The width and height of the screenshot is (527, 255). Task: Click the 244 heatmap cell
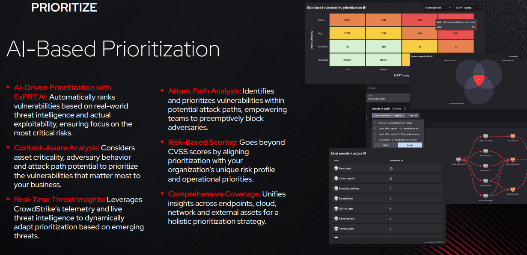coord(420,33)
